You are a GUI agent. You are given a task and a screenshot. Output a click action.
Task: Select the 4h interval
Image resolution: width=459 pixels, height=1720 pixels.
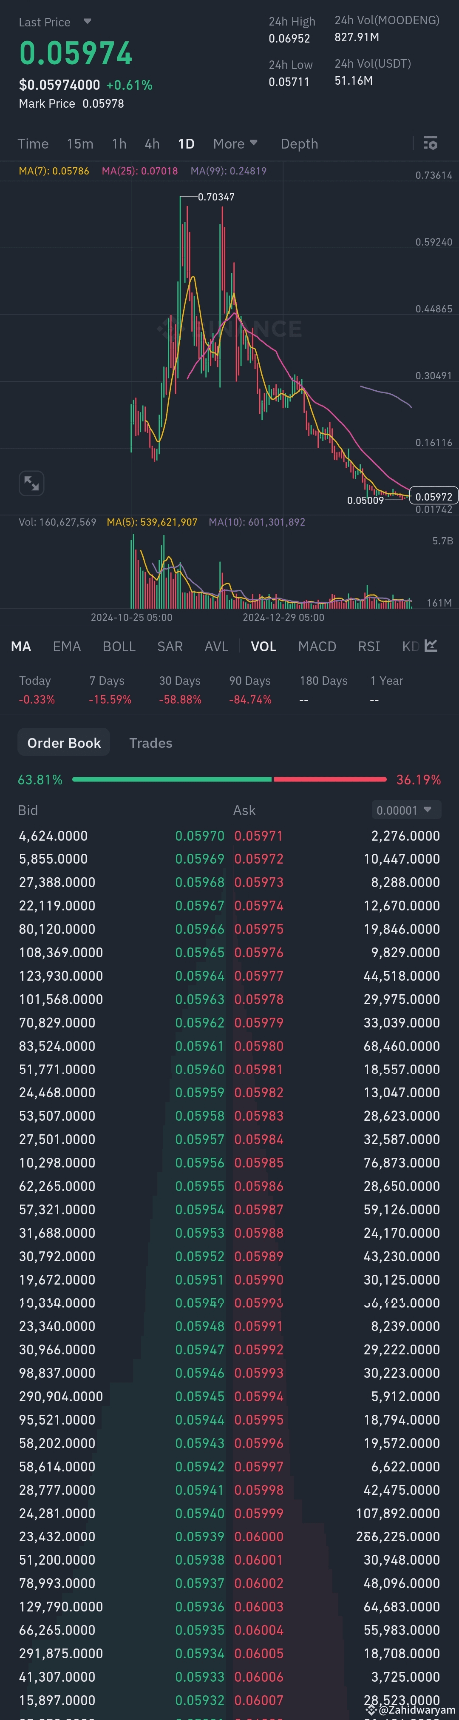click(151, 143)
